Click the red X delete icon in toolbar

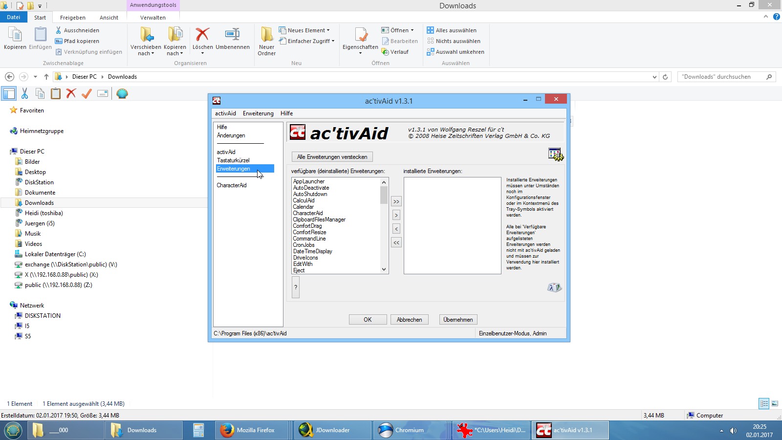[x=71, y=93]
